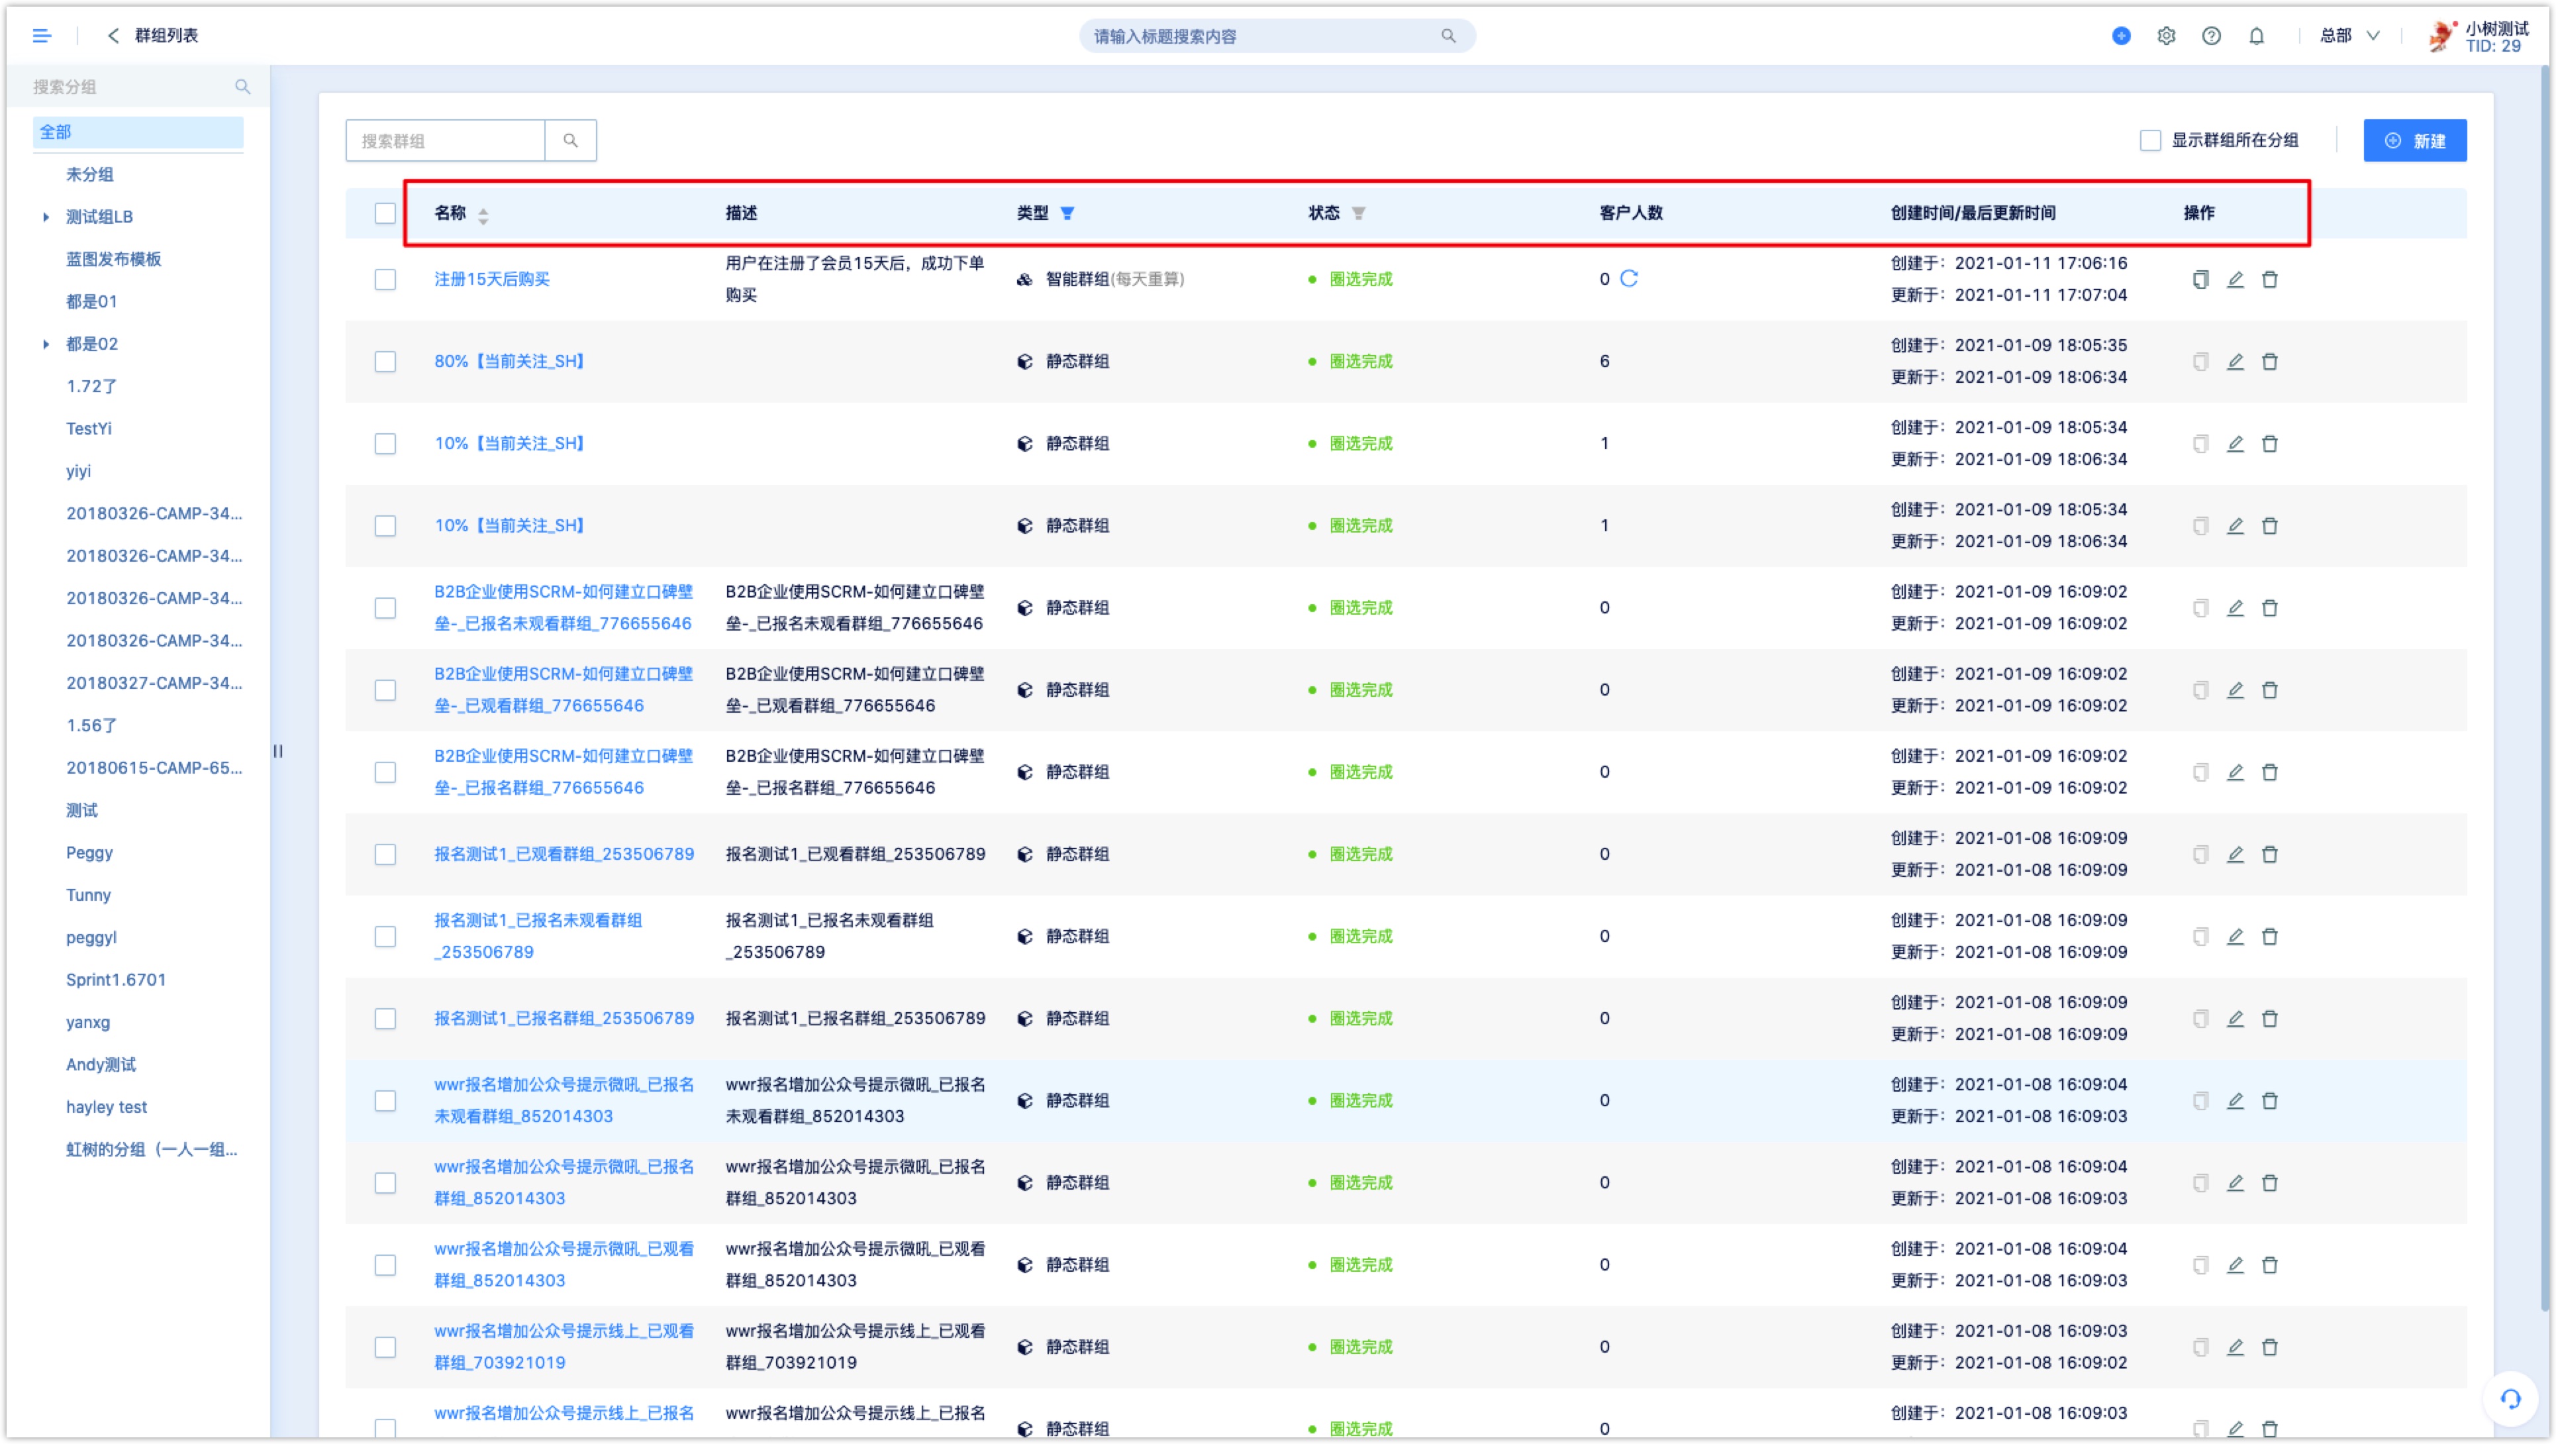
Task: Focus the 搜索分组 sidebar input
Action: pyautogui.click(x=129, y=86)
